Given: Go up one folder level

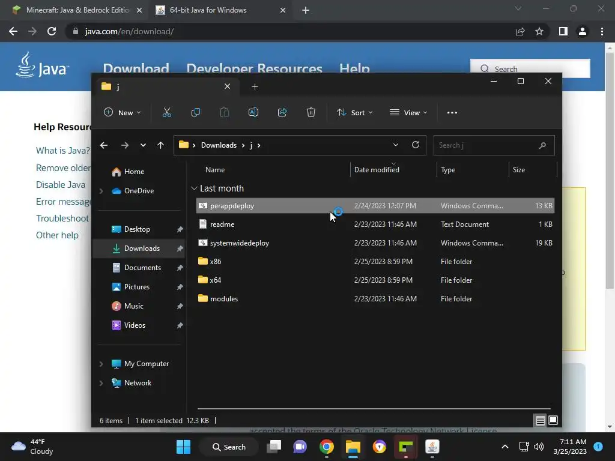Looking at the screenshot, I should click(x=160, y=145).
